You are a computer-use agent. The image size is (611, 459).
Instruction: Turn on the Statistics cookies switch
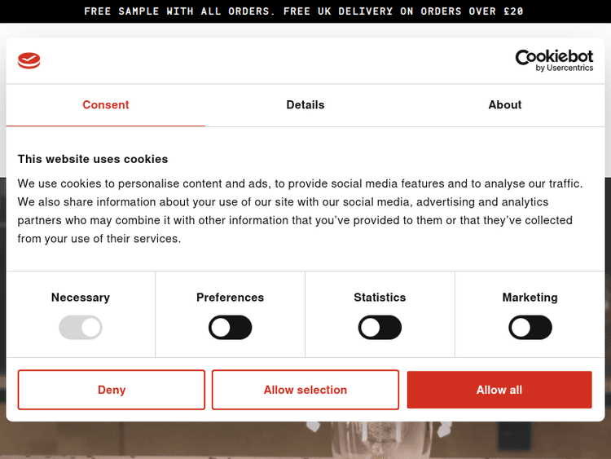coord(380,328)
